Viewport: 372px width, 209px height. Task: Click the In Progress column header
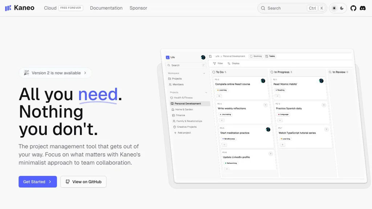pos(282,72)
